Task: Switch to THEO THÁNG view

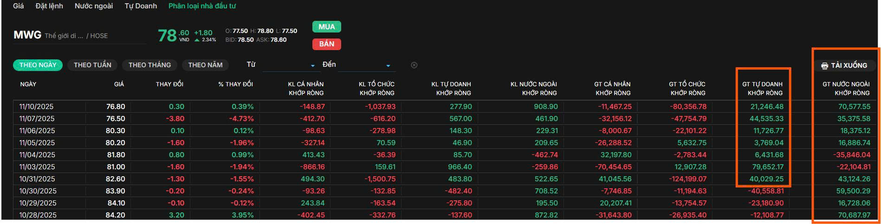Action: pyautogui.click(x=149, y=65)
